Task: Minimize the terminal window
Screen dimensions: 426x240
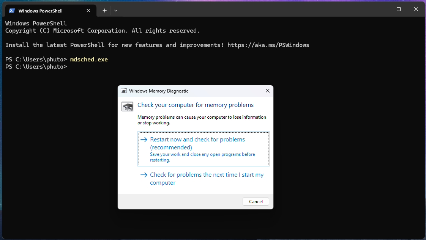Action: point(381,9)
